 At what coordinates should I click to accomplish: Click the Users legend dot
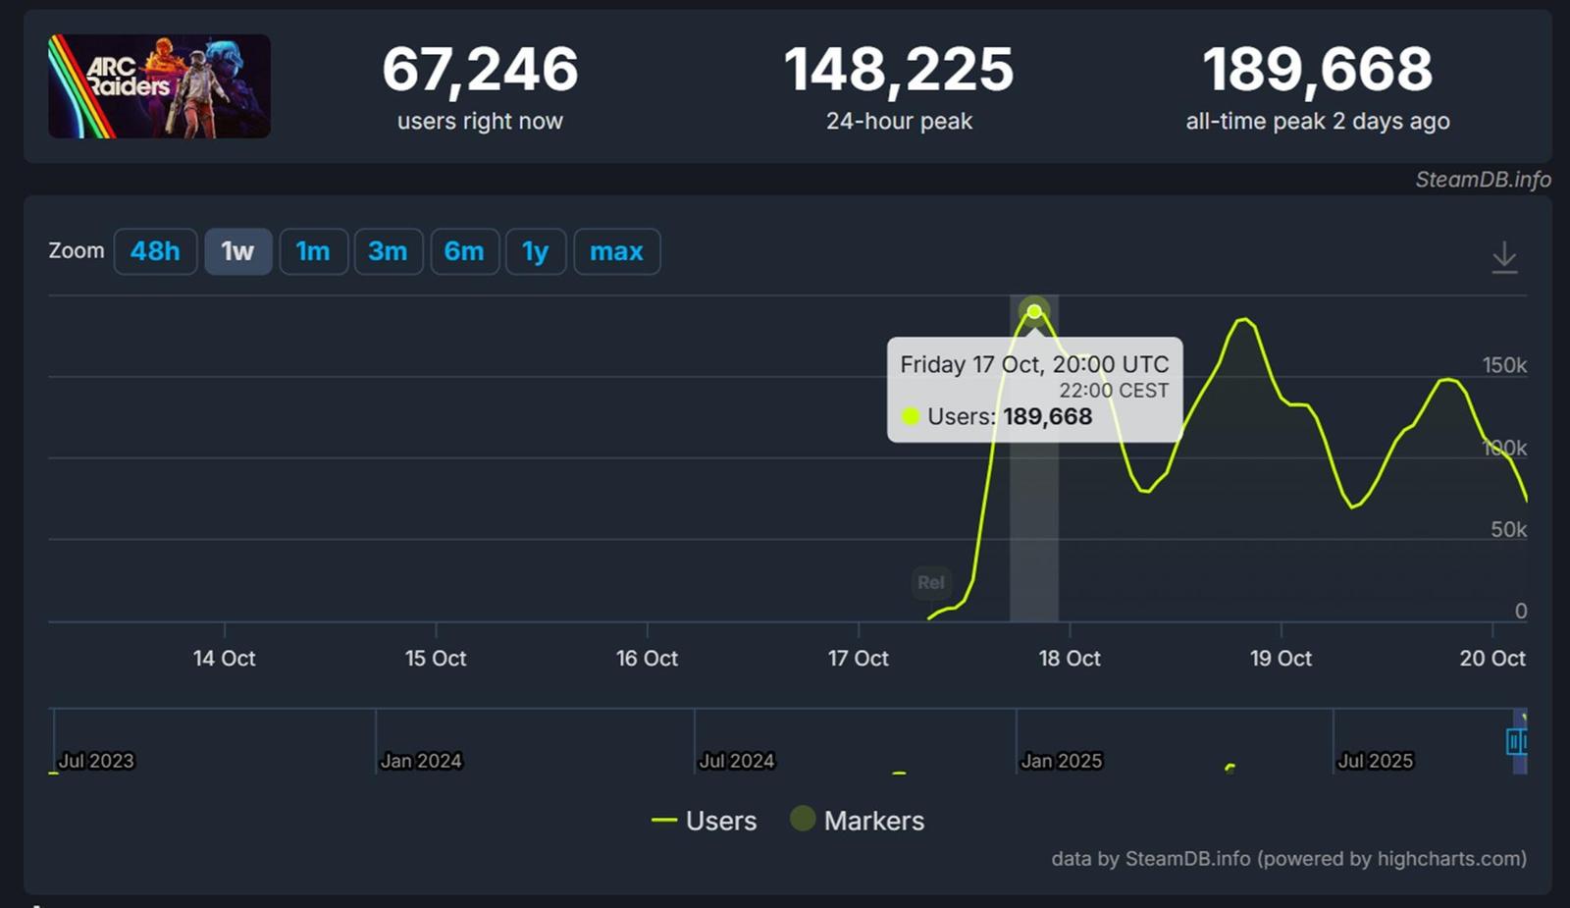663,820
